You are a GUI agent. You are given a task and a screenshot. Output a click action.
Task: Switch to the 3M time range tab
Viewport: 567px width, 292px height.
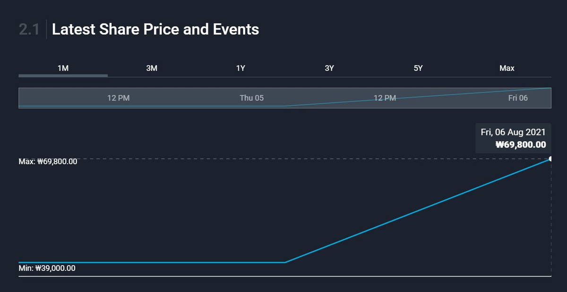[x=152, y=68]
